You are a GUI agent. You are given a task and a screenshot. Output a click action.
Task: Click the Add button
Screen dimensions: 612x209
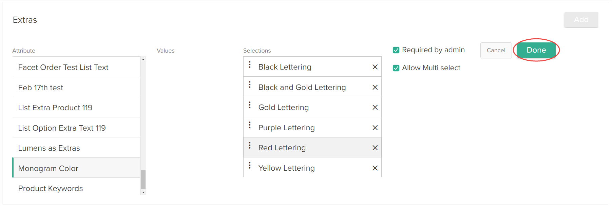(581, 19)
